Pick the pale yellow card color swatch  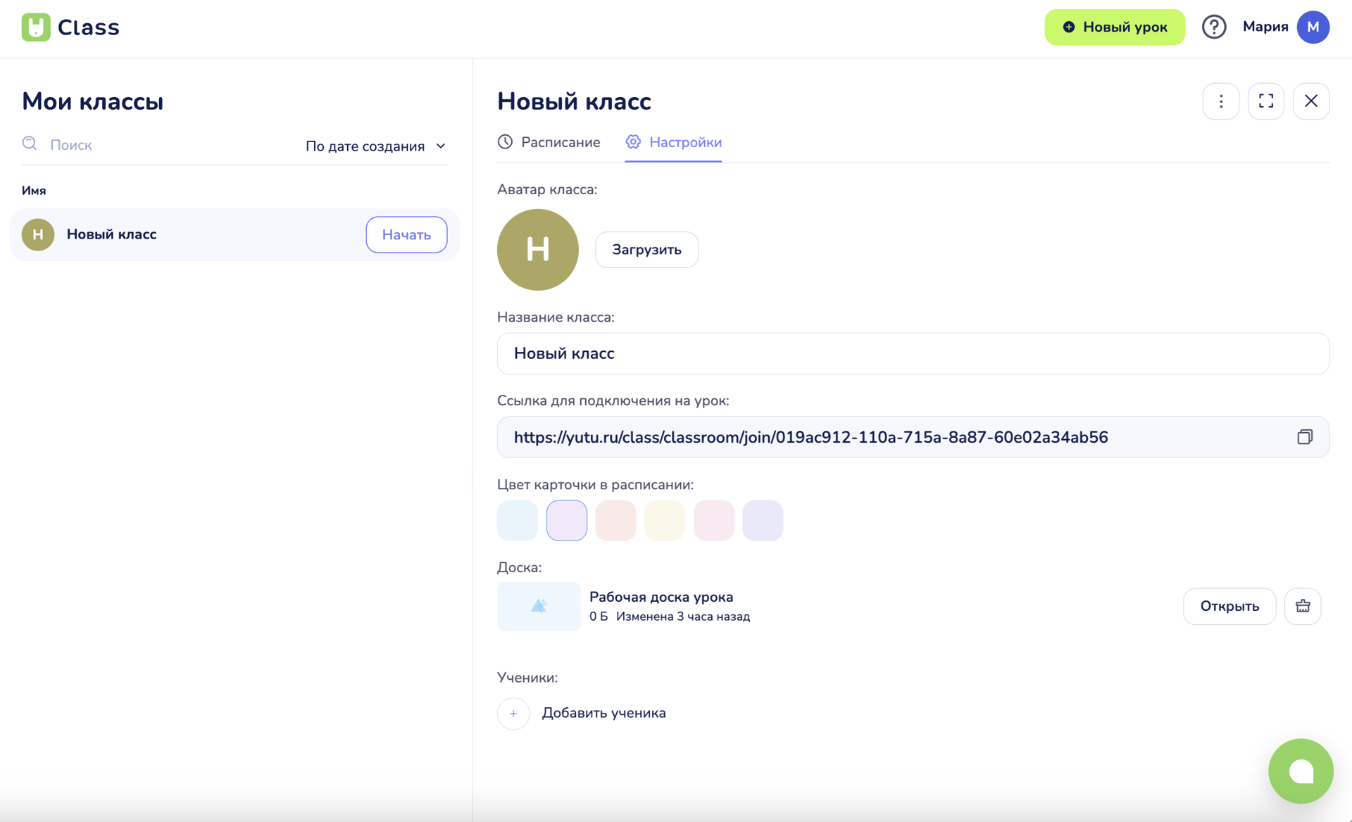tap(664, 521)
